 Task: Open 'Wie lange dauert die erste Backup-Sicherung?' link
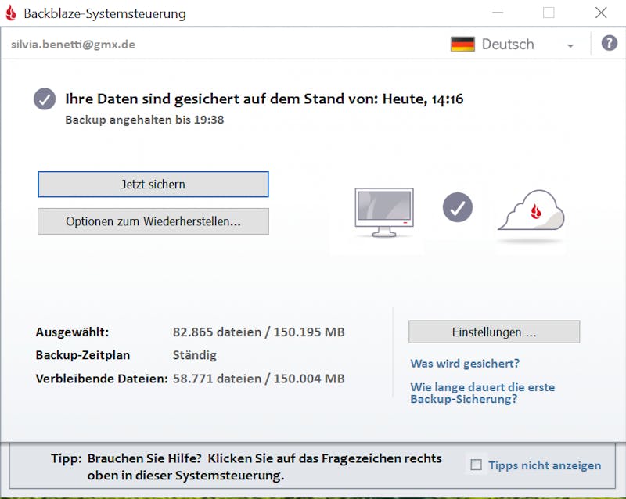483,393
